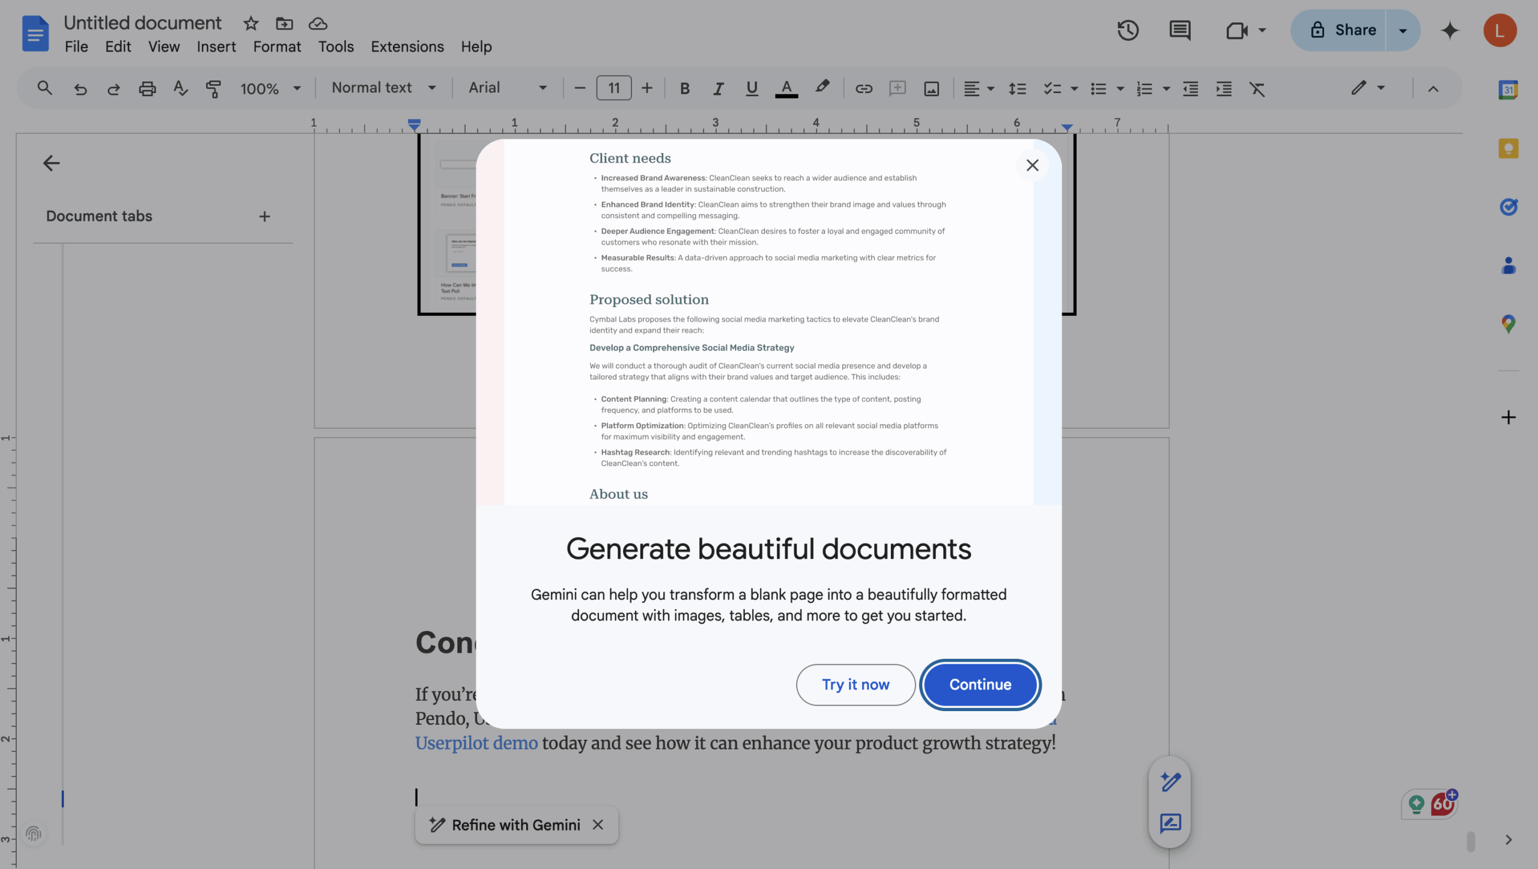Screen dimensions: 1538x869
Task: Select the paint format tool
Action: point(213,88)
